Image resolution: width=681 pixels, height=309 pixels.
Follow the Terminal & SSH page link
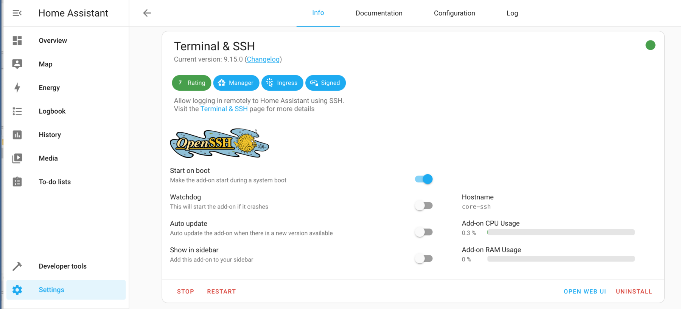pos(224,109)
